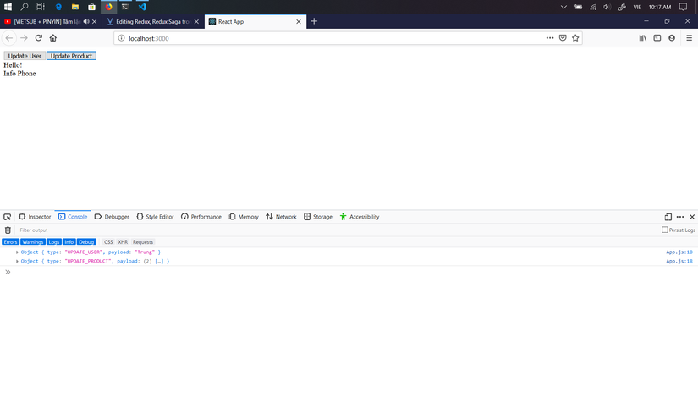Expand the UPDATE_PRODUCT logged object
The width and height of the screenshot is (698, 393).
[17, 262]
